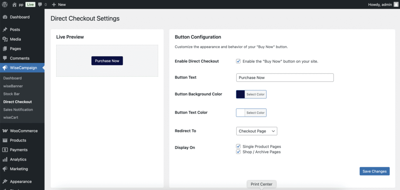Click the Payments dollar icon
The height and width of the screenshot is (190, 400).
point(5,150)
